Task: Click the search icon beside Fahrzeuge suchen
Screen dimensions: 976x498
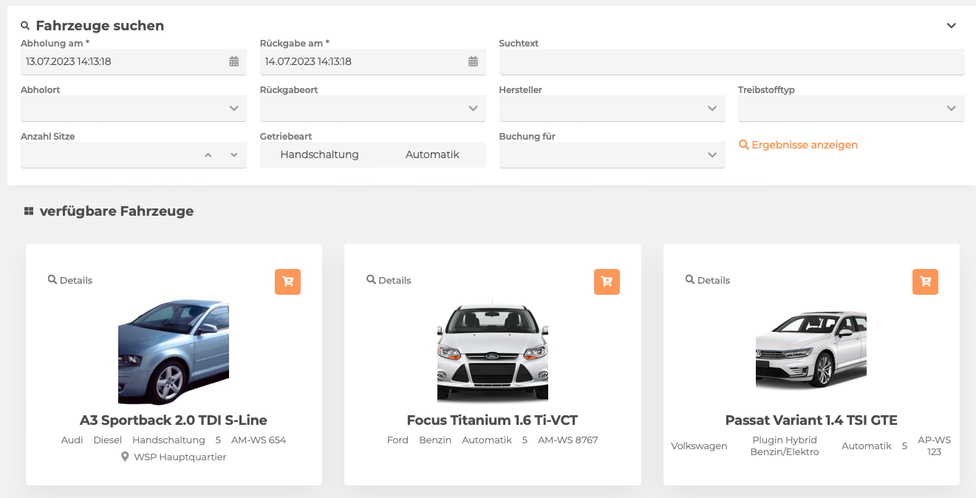Action: tap(25, 26)
